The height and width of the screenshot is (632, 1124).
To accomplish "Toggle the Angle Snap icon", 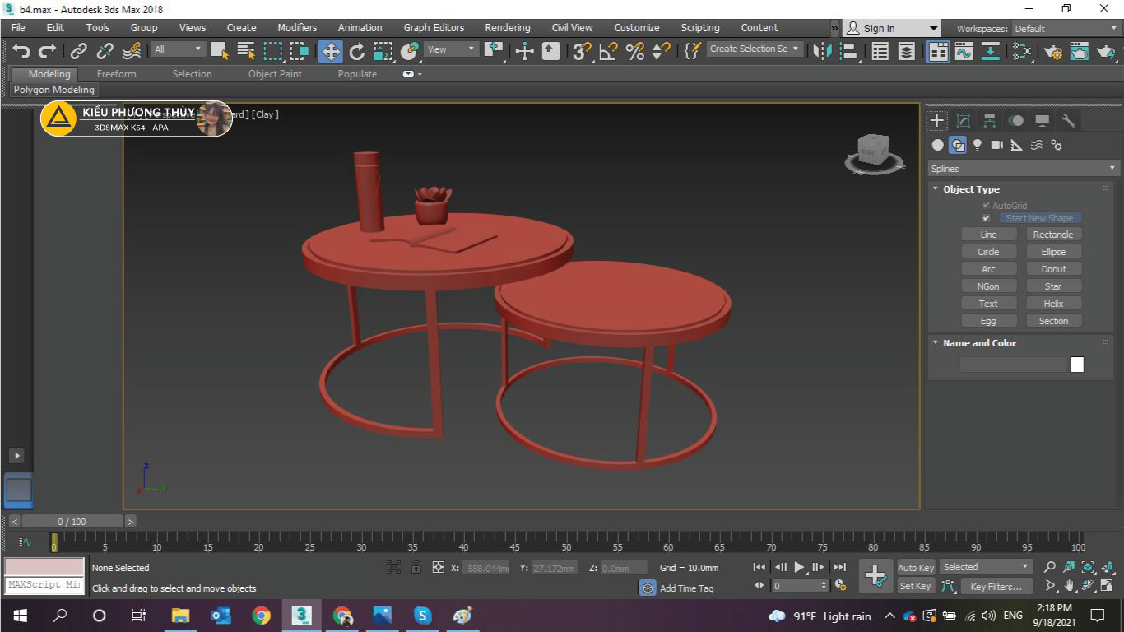I will pos(608,51).
